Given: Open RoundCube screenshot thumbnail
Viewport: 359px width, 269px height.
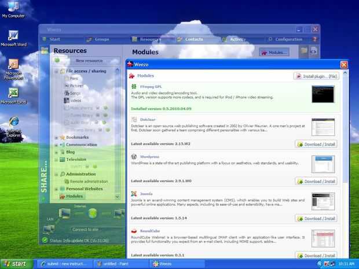Looking at the screenshot, I should pyautogui.click(x=323, y=238).
